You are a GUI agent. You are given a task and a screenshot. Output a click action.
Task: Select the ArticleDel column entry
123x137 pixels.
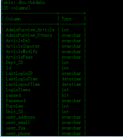[18, 41]
